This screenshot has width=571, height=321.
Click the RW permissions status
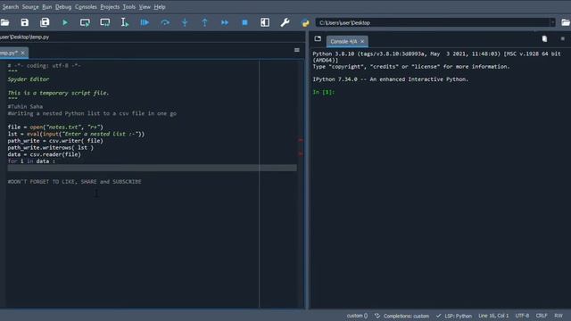tap(559, 316)
